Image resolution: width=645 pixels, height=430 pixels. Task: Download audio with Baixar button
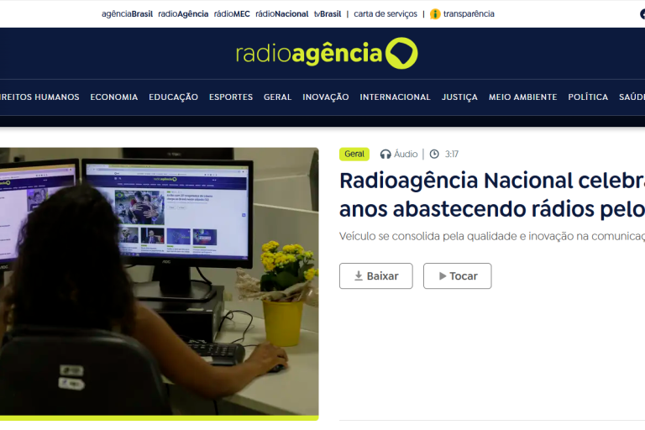tap(376, 275)
